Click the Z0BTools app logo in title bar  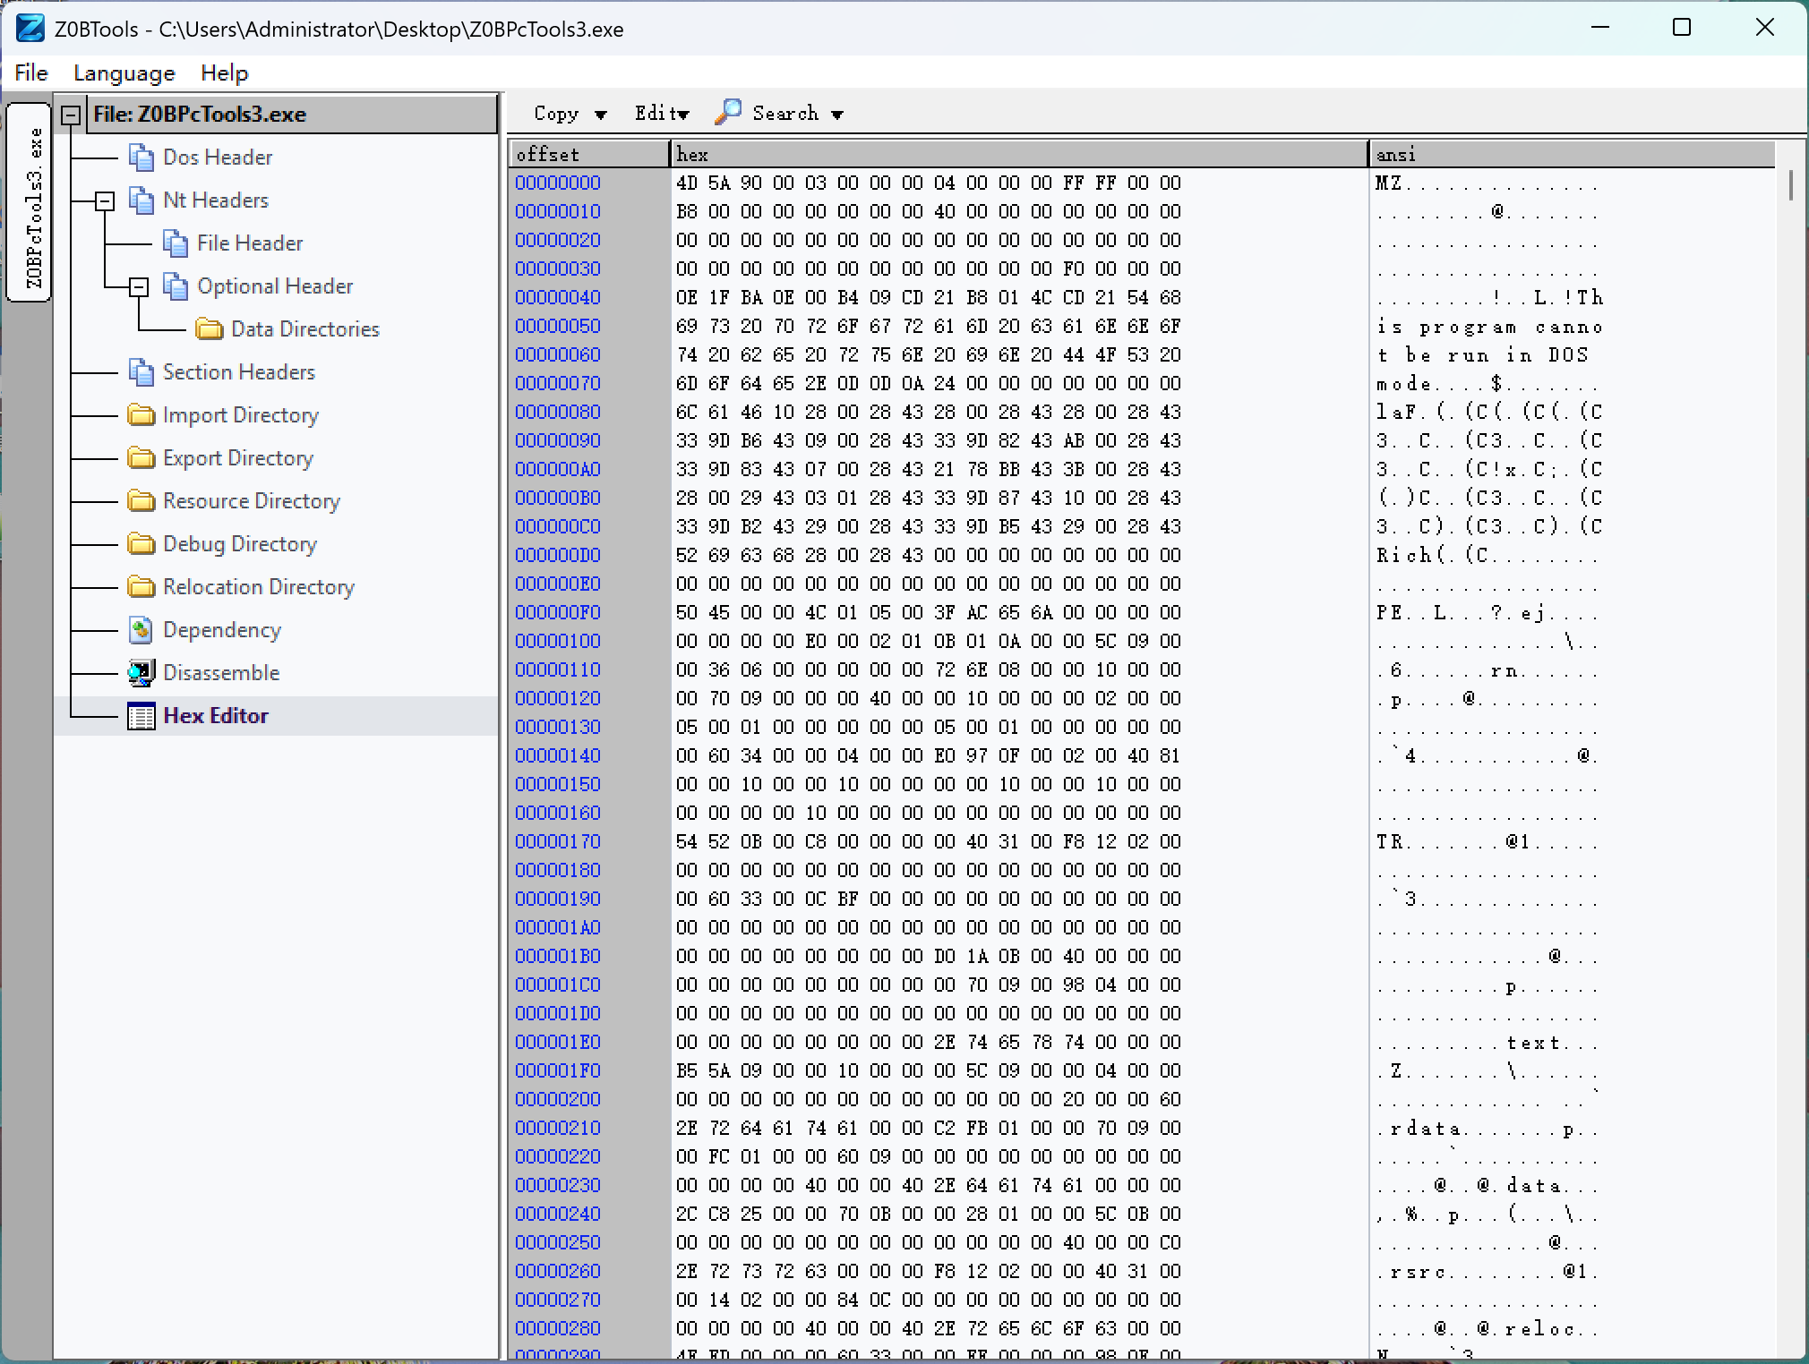[x=30, y=29]
